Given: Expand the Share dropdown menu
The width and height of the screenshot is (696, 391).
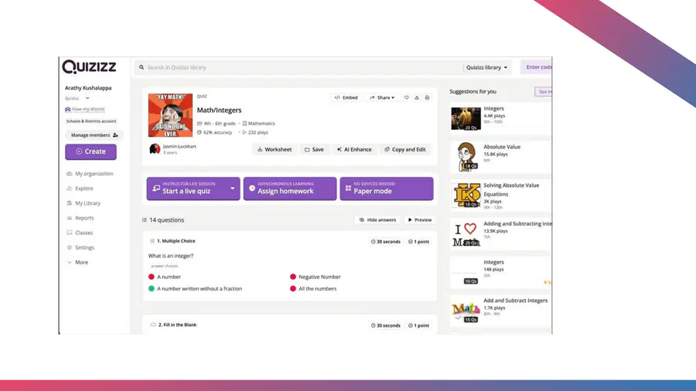Looking at the screenshot, I should pos(382,97).
